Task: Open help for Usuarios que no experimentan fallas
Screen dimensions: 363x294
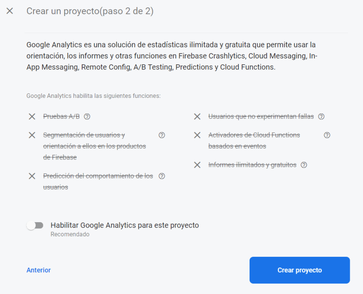Action: (321, 116)
